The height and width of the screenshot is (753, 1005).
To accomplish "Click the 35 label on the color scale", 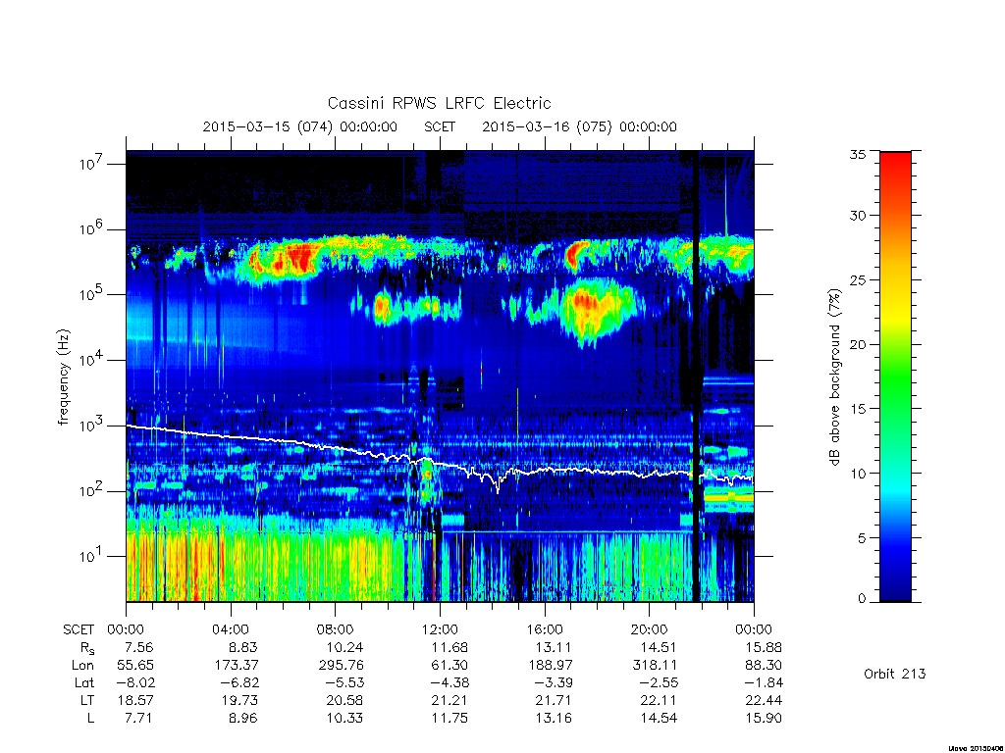I will [857, 154].
